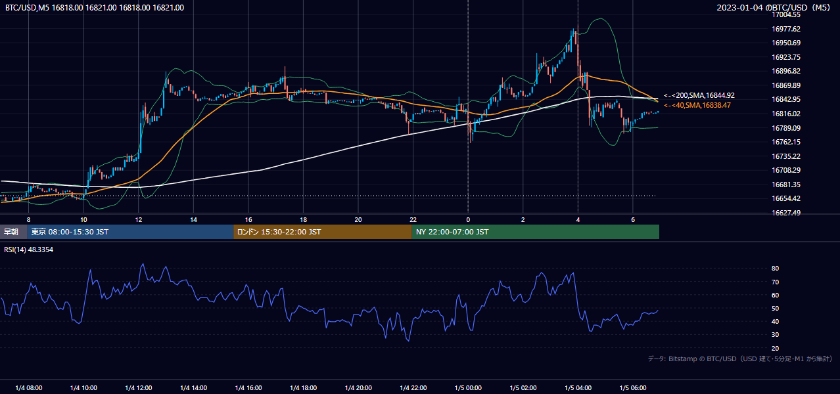
Task: Click price axis value 16654.42
Action: coord(786,198)
